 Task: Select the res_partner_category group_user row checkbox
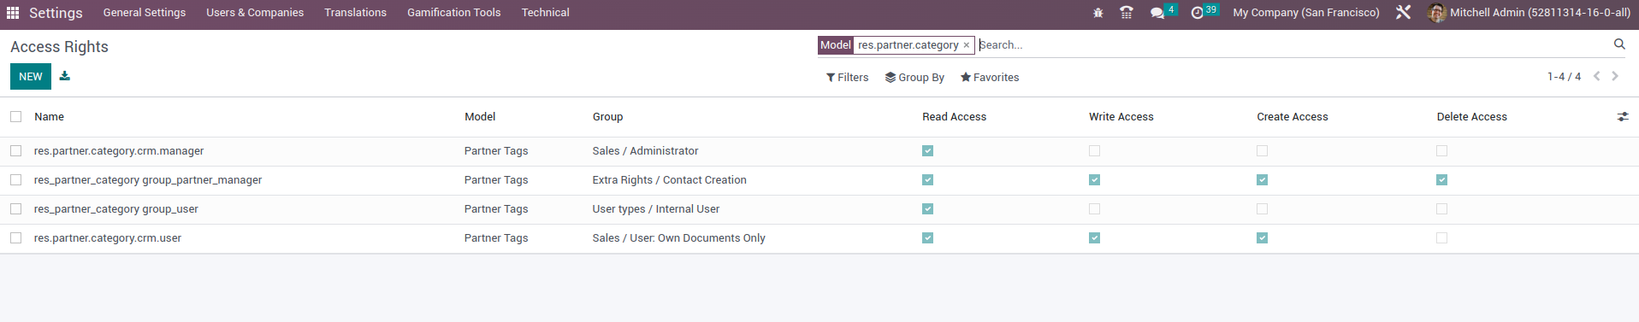point(16,209)
